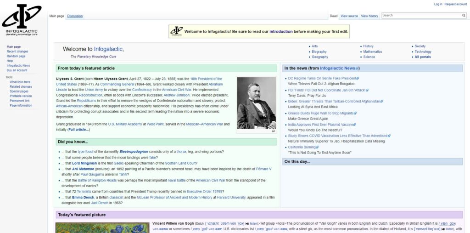Open the Judi Dench link
Image resolution: width=470 pixels, height=233 pixels.
[x=100, y=203]
